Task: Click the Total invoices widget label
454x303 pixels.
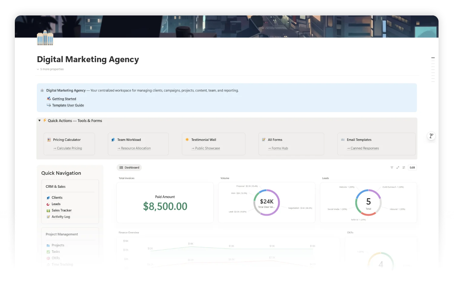Action: click(127, 178)
